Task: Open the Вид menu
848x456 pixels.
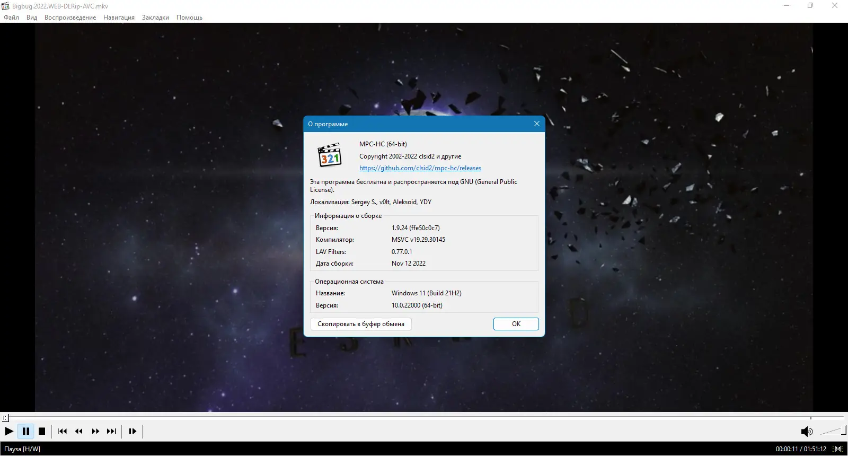Action: coord(32,17)
